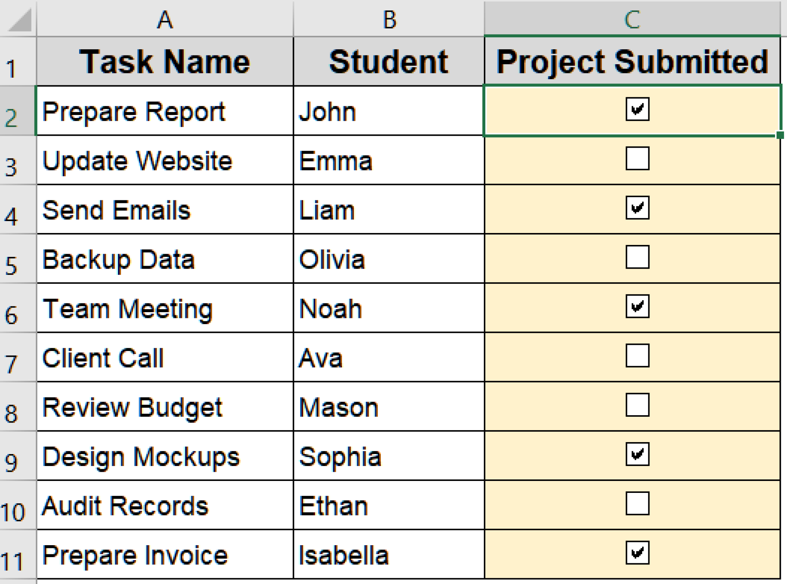
Task: Click the Project Submitted header cell
Action: (632, 62)
